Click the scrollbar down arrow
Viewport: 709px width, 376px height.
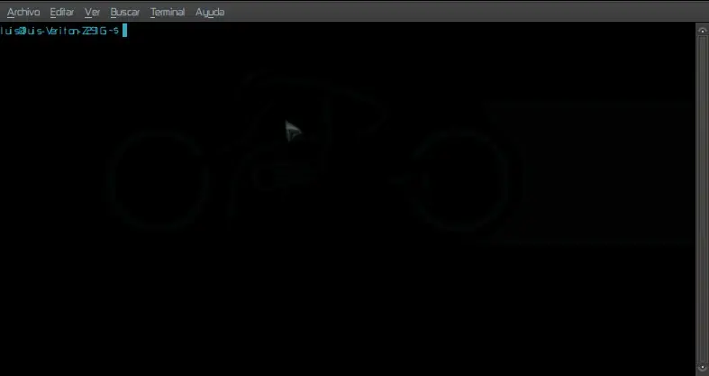click(702, 368)
